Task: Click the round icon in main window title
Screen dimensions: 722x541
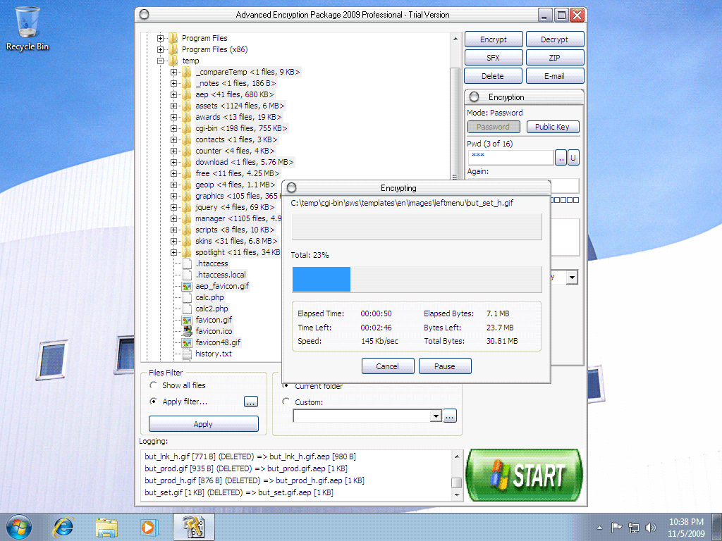Action: [x=144, y=15]
